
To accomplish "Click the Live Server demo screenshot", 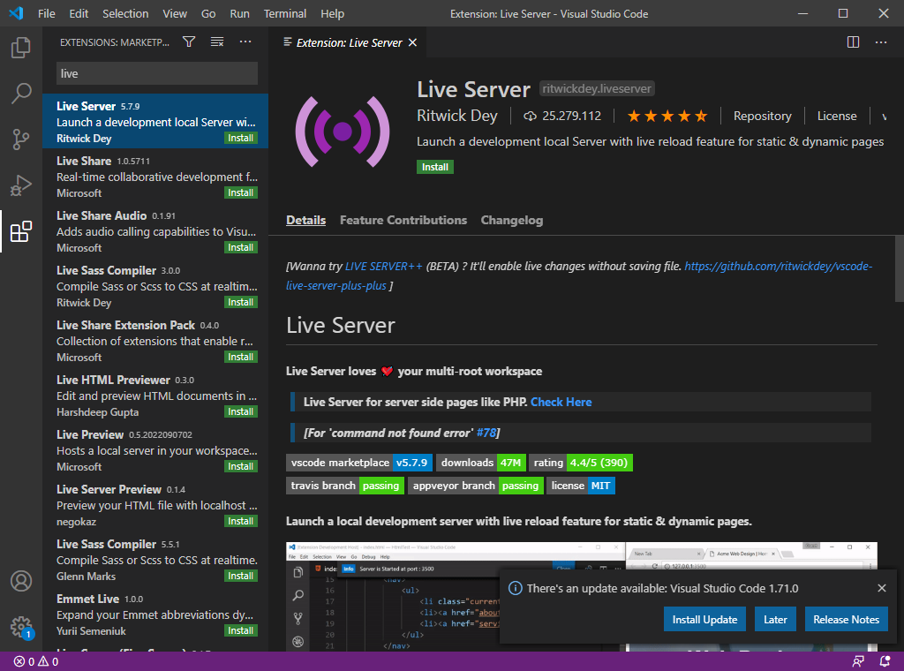I will coord(581,596).
